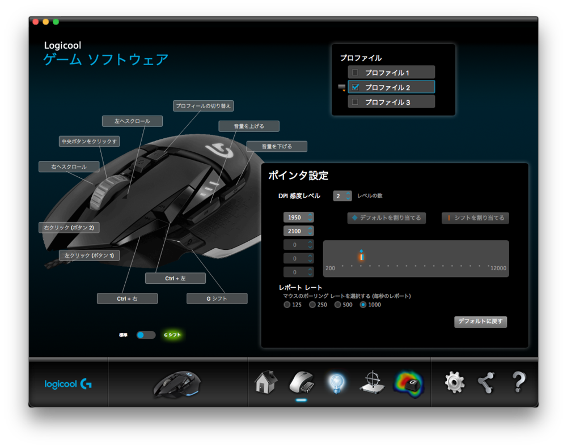
Task: Select the 250 report rate radio button
Action: (x=312, y=305)
